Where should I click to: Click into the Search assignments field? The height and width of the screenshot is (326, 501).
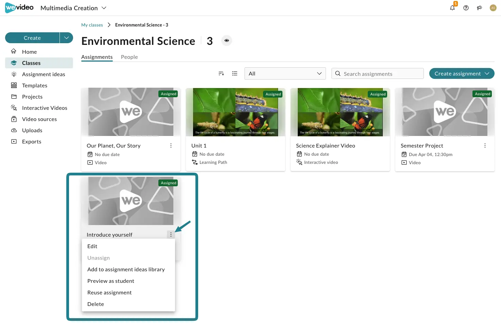point(378,73)
